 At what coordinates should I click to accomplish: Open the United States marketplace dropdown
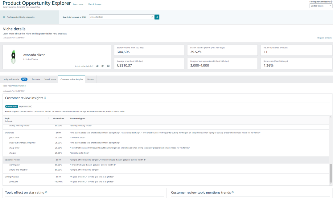(x=321, y=6)
